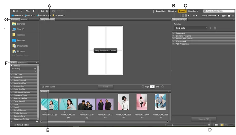Click in the Search Adobe Stock field

click(x=219, y=11)
